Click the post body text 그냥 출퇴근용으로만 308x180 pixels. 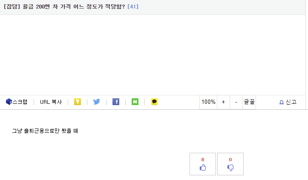coord(45,131)
